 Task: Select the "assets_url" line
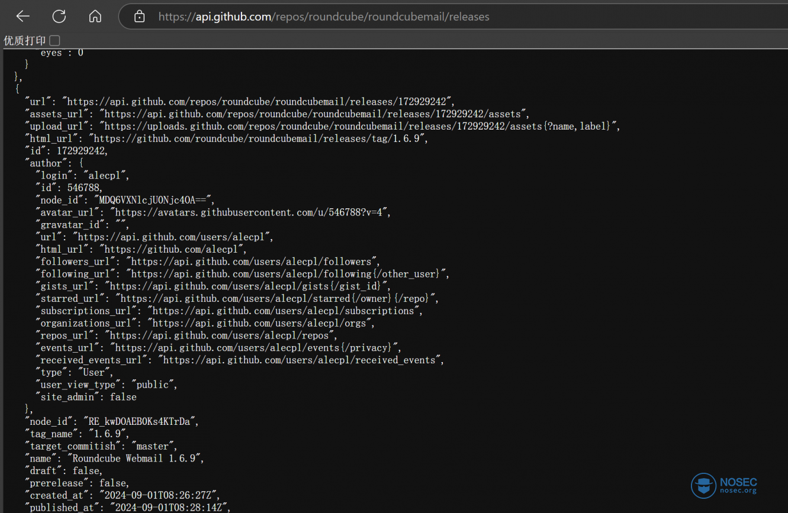[277, 114]
